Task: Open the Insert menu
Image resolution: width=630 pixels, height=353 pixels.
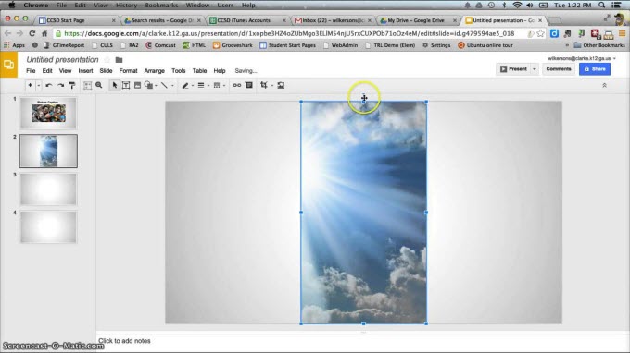Action: (85, 71)
